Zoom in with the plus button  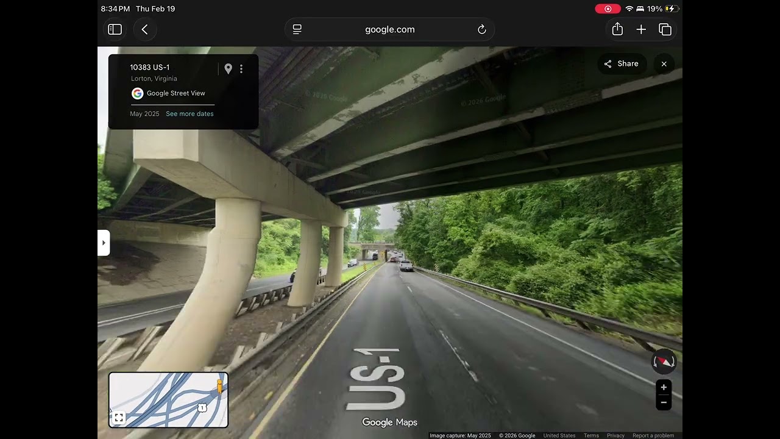click(x=664, y=387)
